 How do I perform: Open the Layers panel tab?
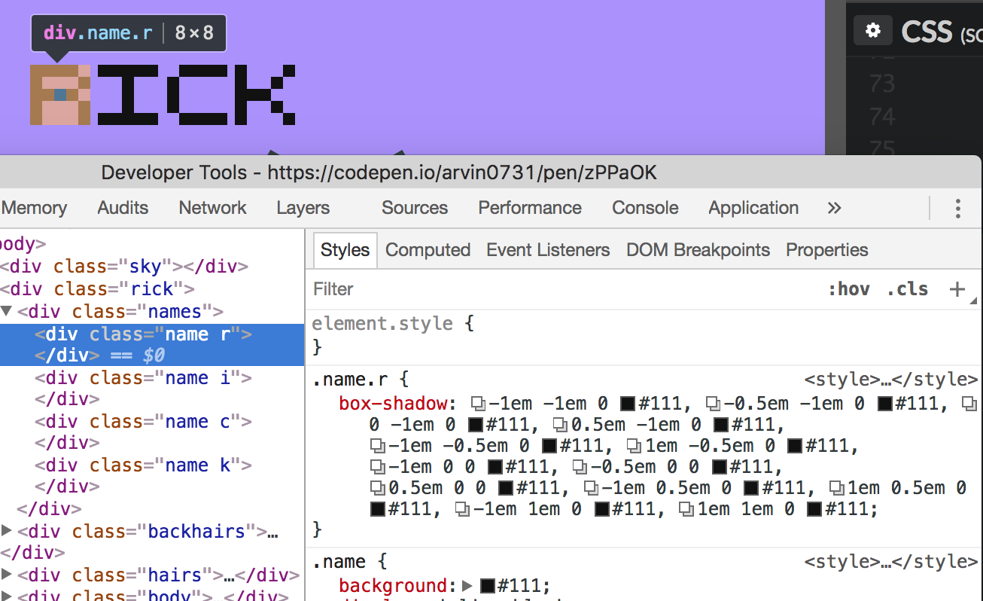tap(303, 208)
